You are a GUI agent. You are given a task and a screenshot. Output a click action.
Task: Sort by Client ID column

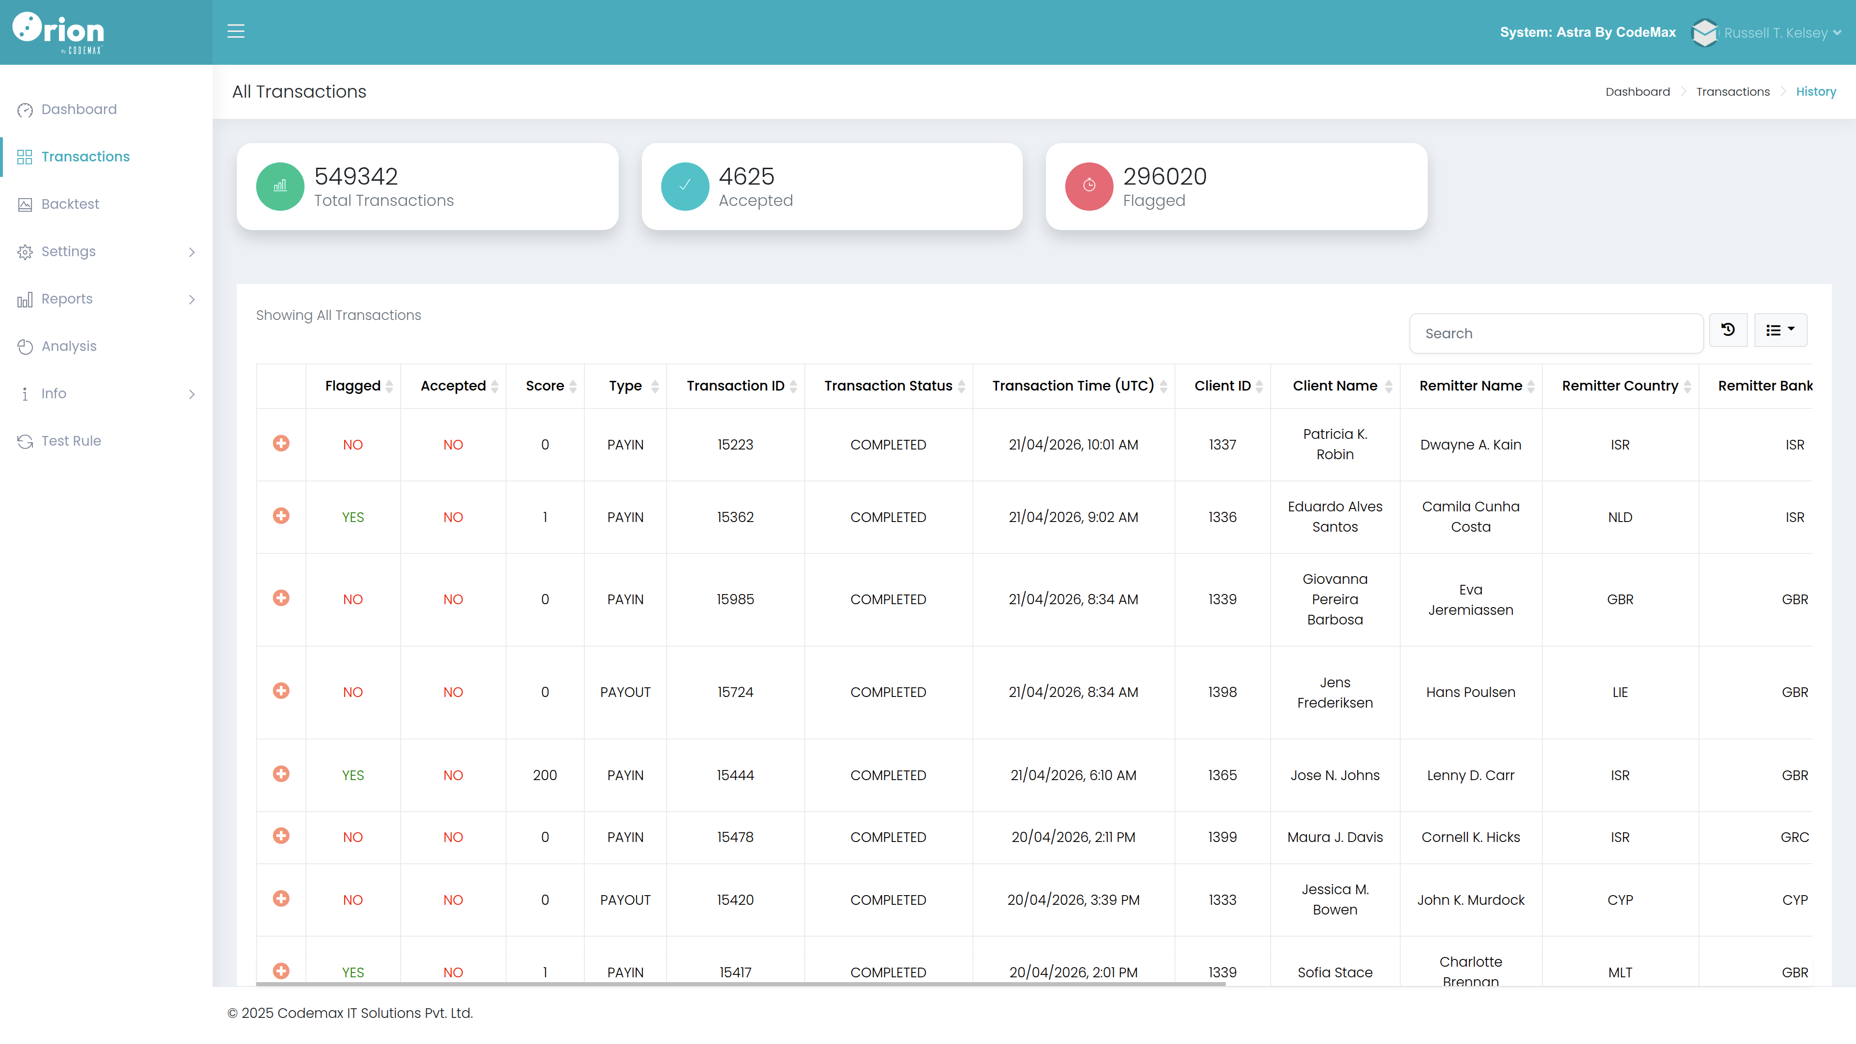pos(1223,386)
